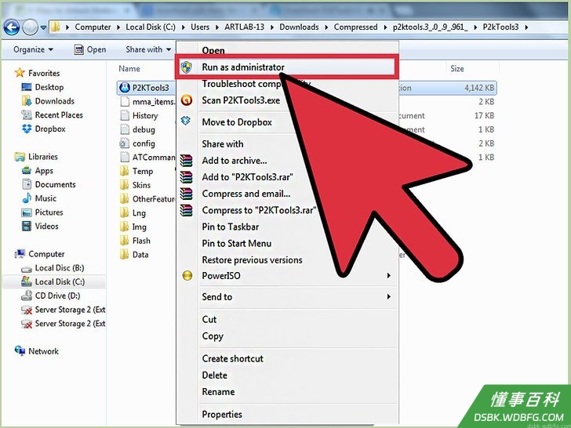Choose Add to archive... option
The image size is (571, 428).
pos(235,161)
